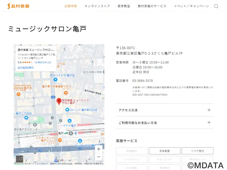Click the mobile number 080-4607-7803
This screenshot has height=170, width=227.
click(x=150, y=95)
